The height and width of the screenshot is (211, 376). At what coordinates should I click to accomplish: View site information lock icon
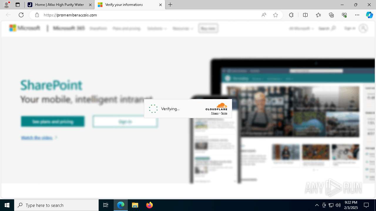37,15
